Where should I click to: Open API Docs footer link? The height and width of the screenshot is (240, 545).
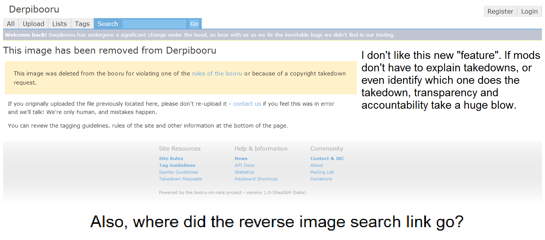coord(244,165)
